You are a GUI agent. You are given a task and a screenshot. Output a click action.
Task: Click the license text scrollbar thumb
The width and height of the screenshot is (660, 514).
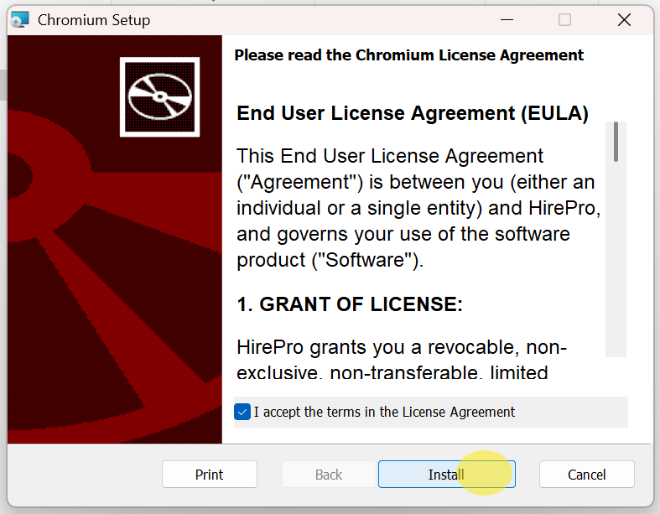click(x=616, y=141)
